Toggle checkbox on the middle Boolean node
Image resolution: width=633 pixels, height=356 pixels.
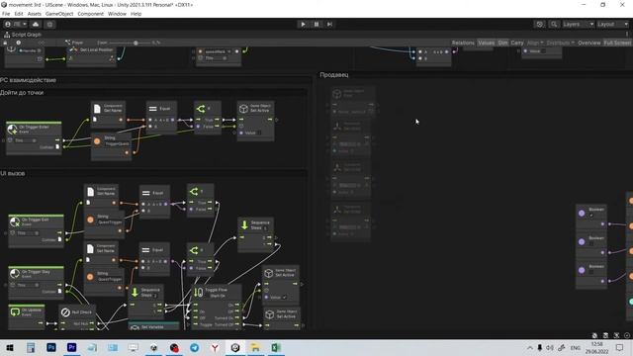[x=591, y=244]
